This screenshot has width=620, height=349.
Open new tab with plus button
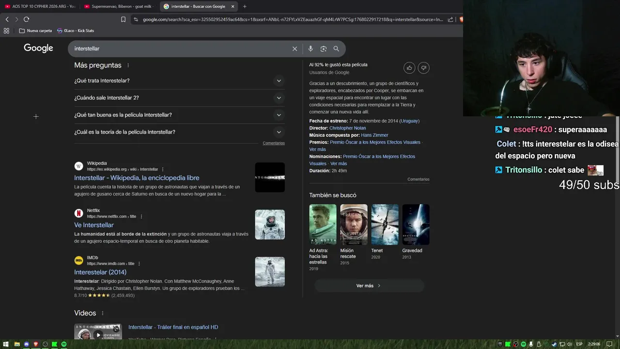245,6
